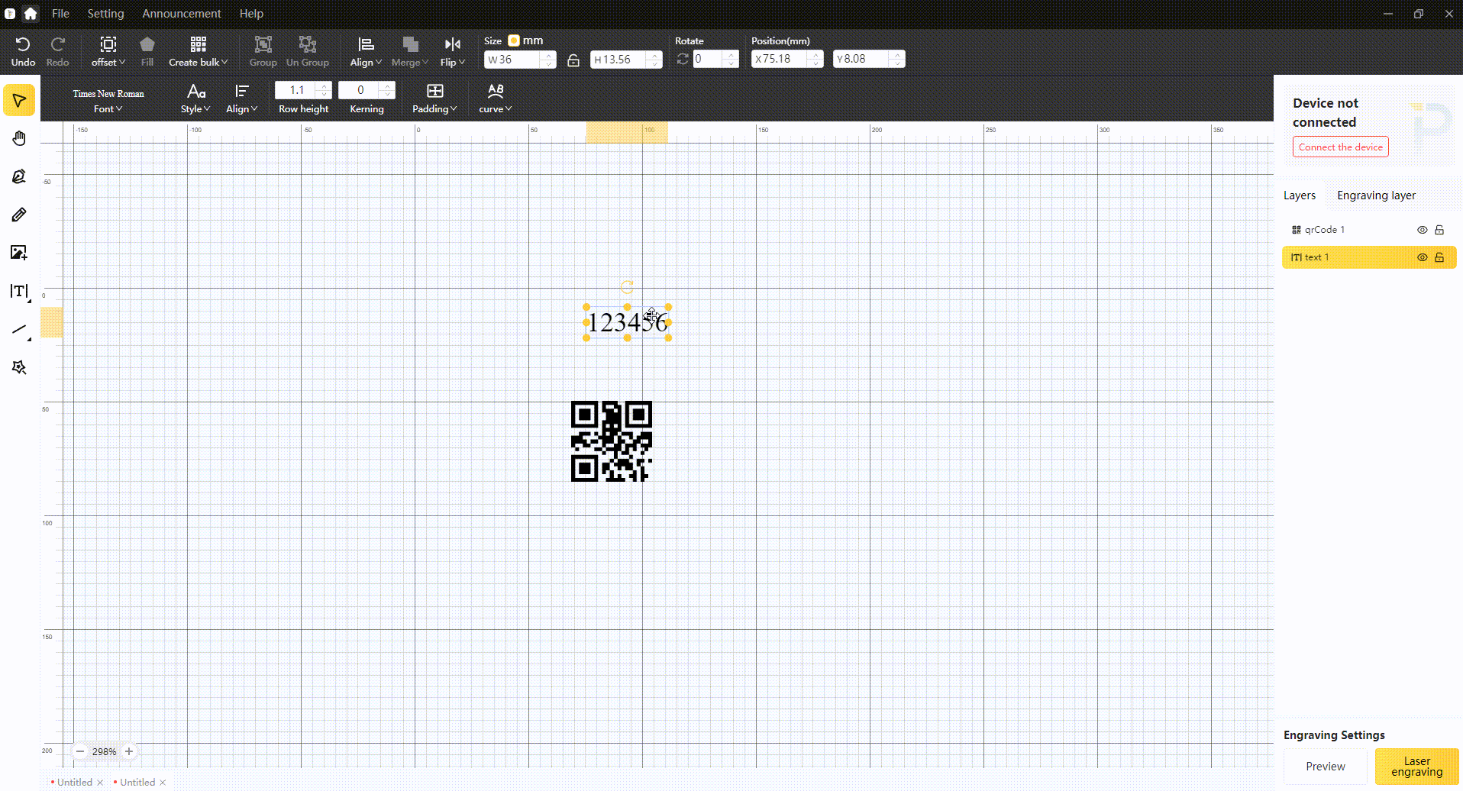Select the qrCode 1 layer row
This screenshot has height=791, width=1463.
tap(1369, 230)
